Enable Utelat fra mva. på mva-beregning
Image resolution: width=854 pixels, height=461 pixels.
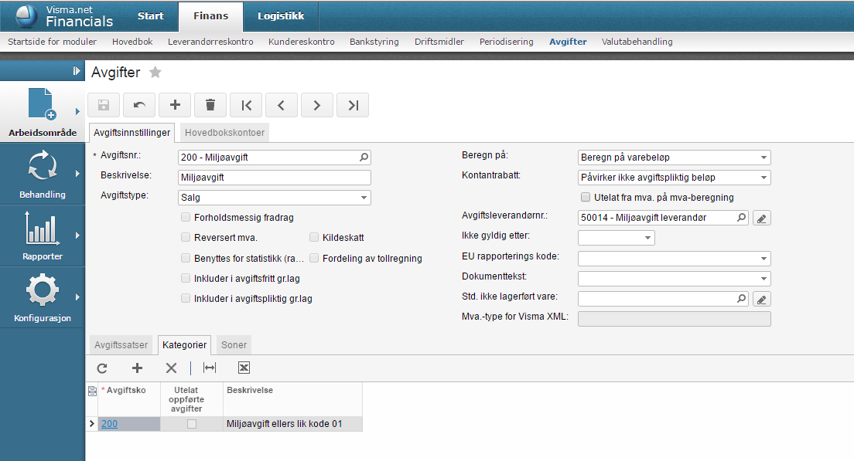(x=586, y=198)
